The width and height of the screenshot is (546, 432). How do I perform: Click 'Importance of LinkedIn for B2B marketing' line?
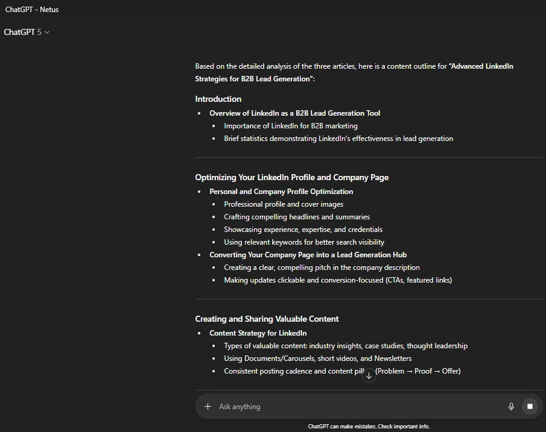pyautogui.click(x=290, y=126)
